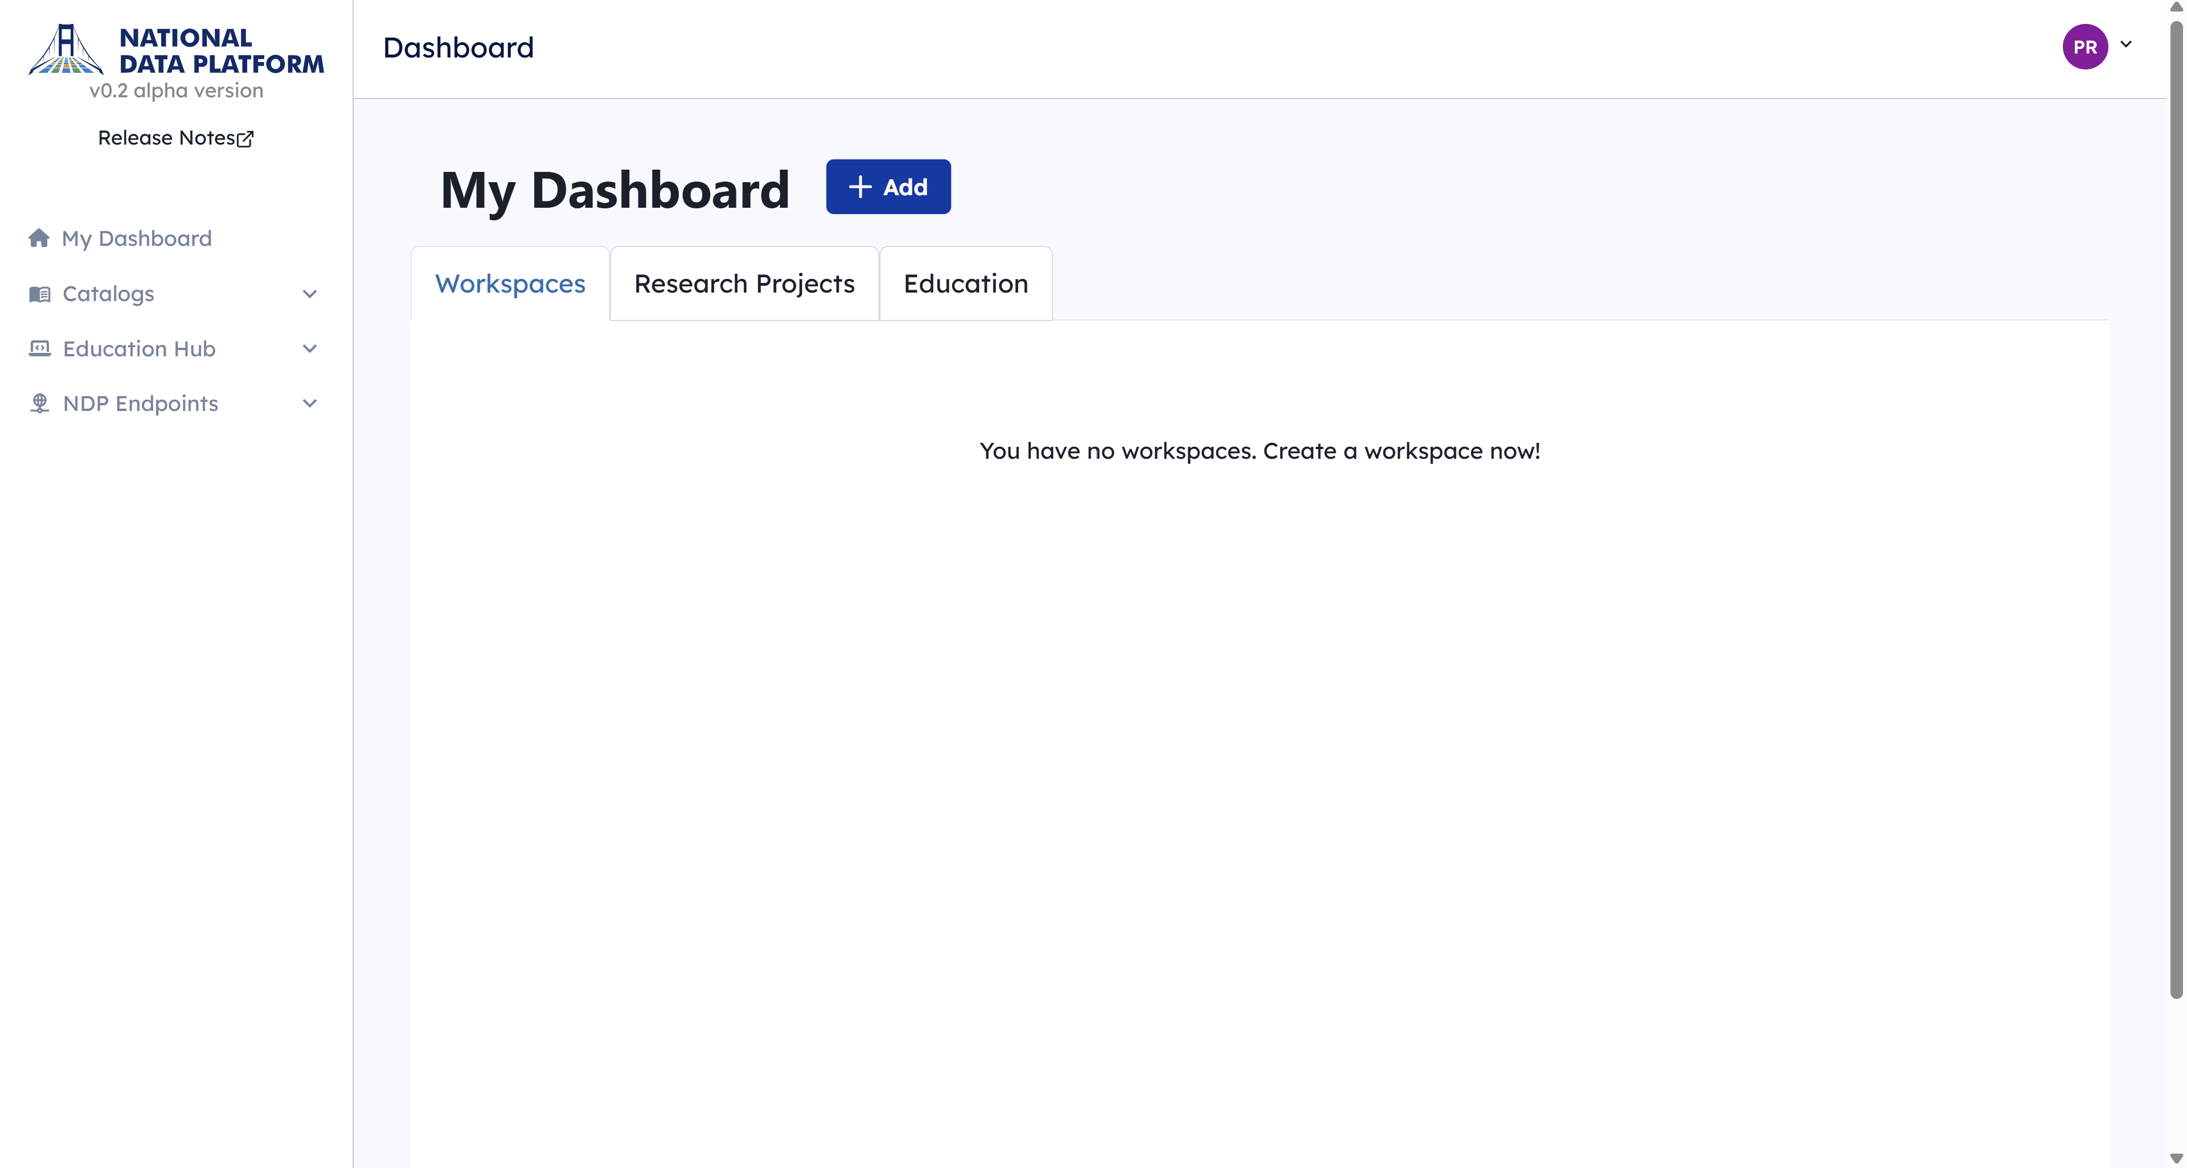The height and width of the screenshot is (1168, 2187).
Task: Click the PR user avatar
Action: 2085,47
